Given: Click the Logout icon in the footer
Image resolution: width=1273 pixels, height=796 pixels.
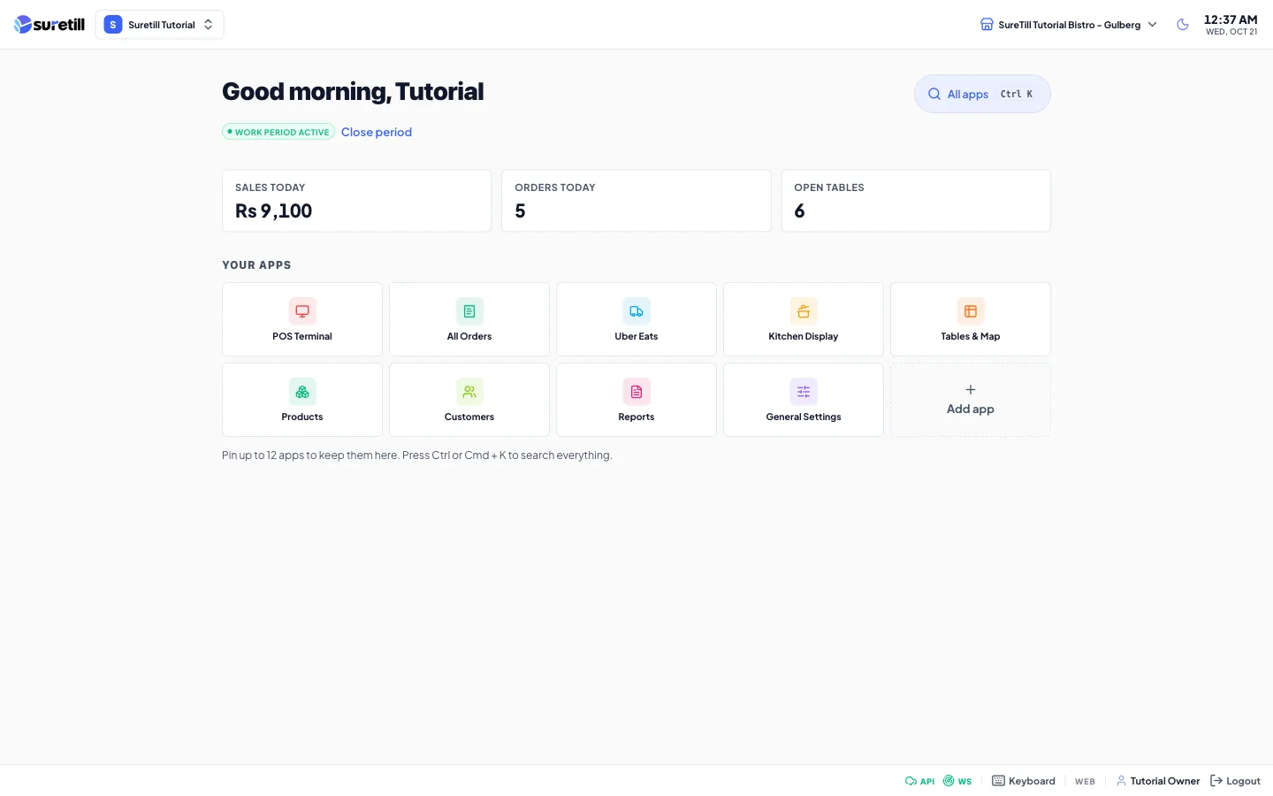Looking at the screenshot, I should [1216, 781].
